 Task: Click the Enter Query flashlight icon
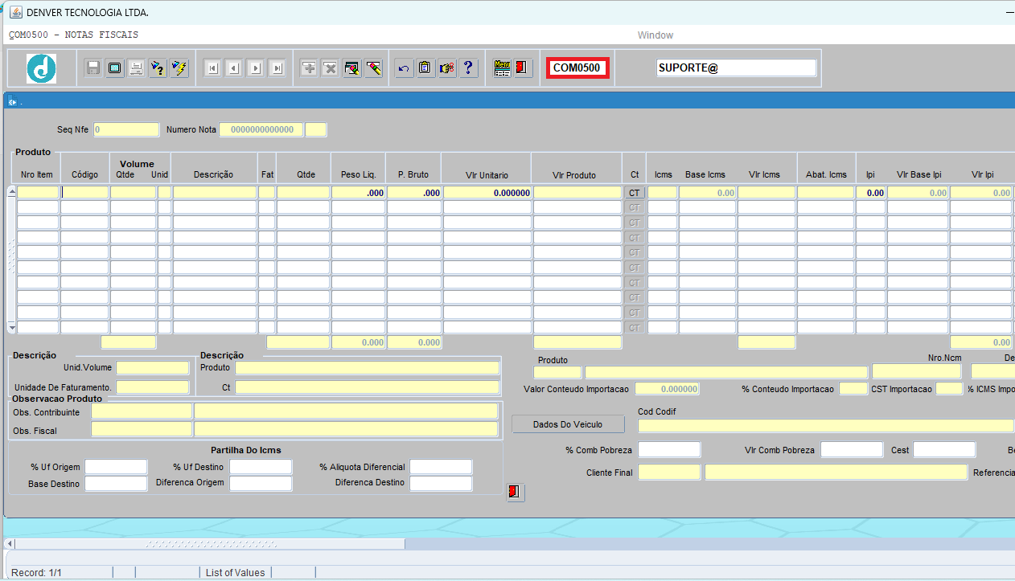click(x=158, y=68)
